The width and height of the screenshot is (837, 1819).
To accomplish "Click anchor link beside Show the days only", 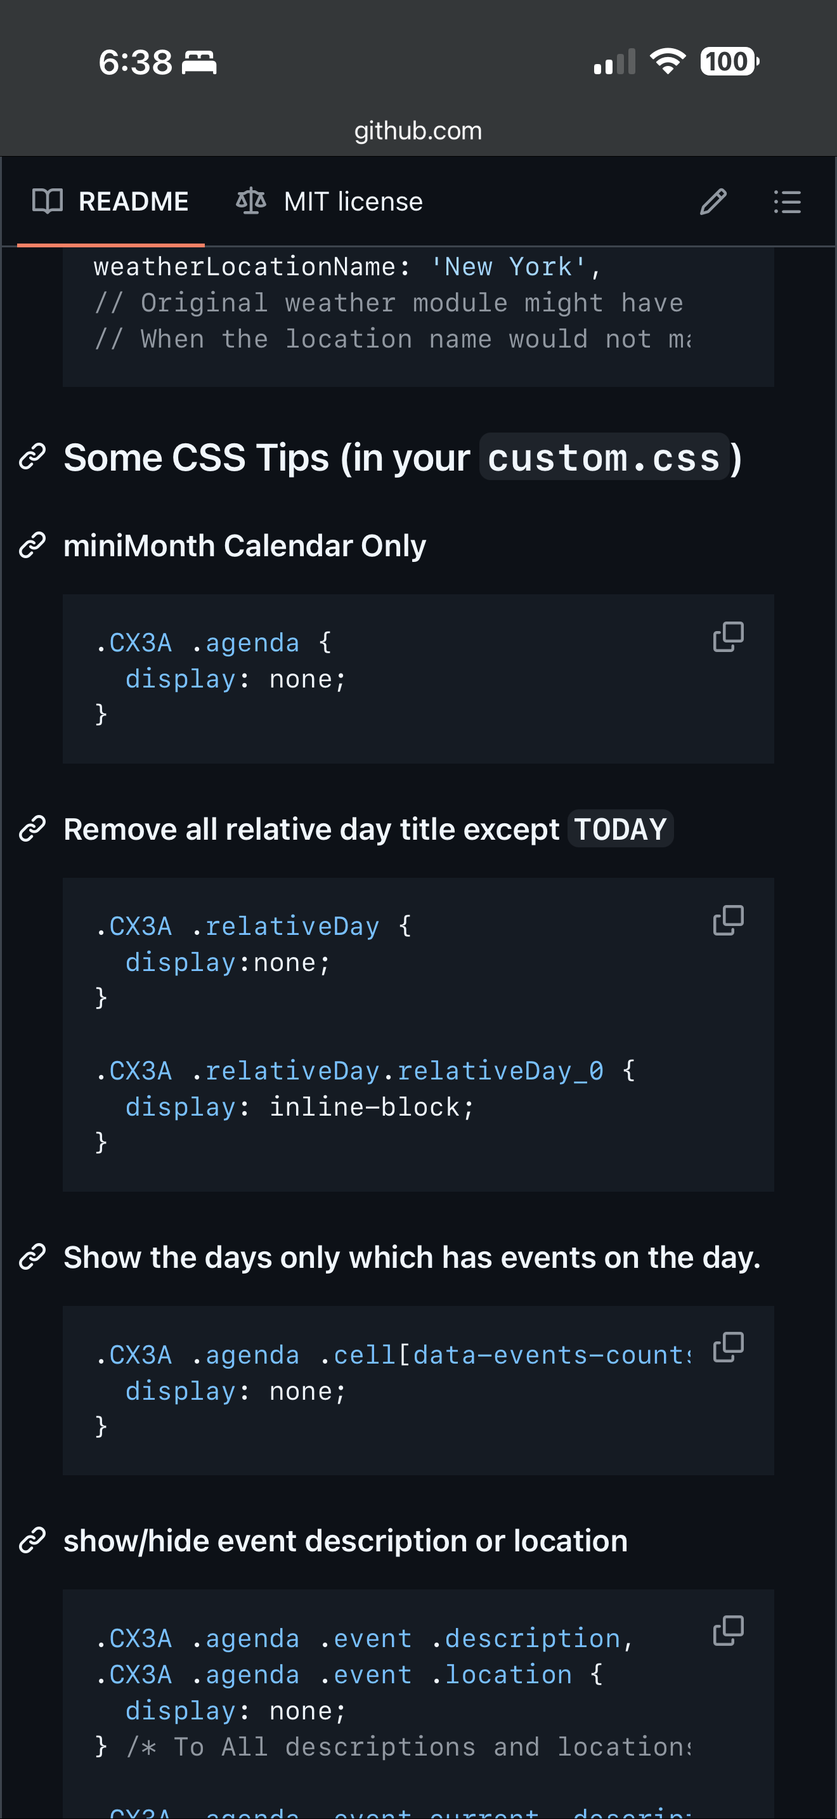I will coord(32,1257).
